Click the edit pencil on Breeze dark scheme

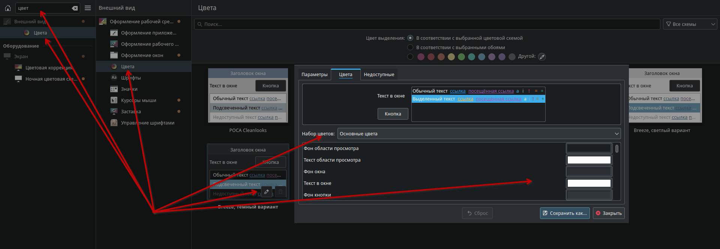pos(266,192)
